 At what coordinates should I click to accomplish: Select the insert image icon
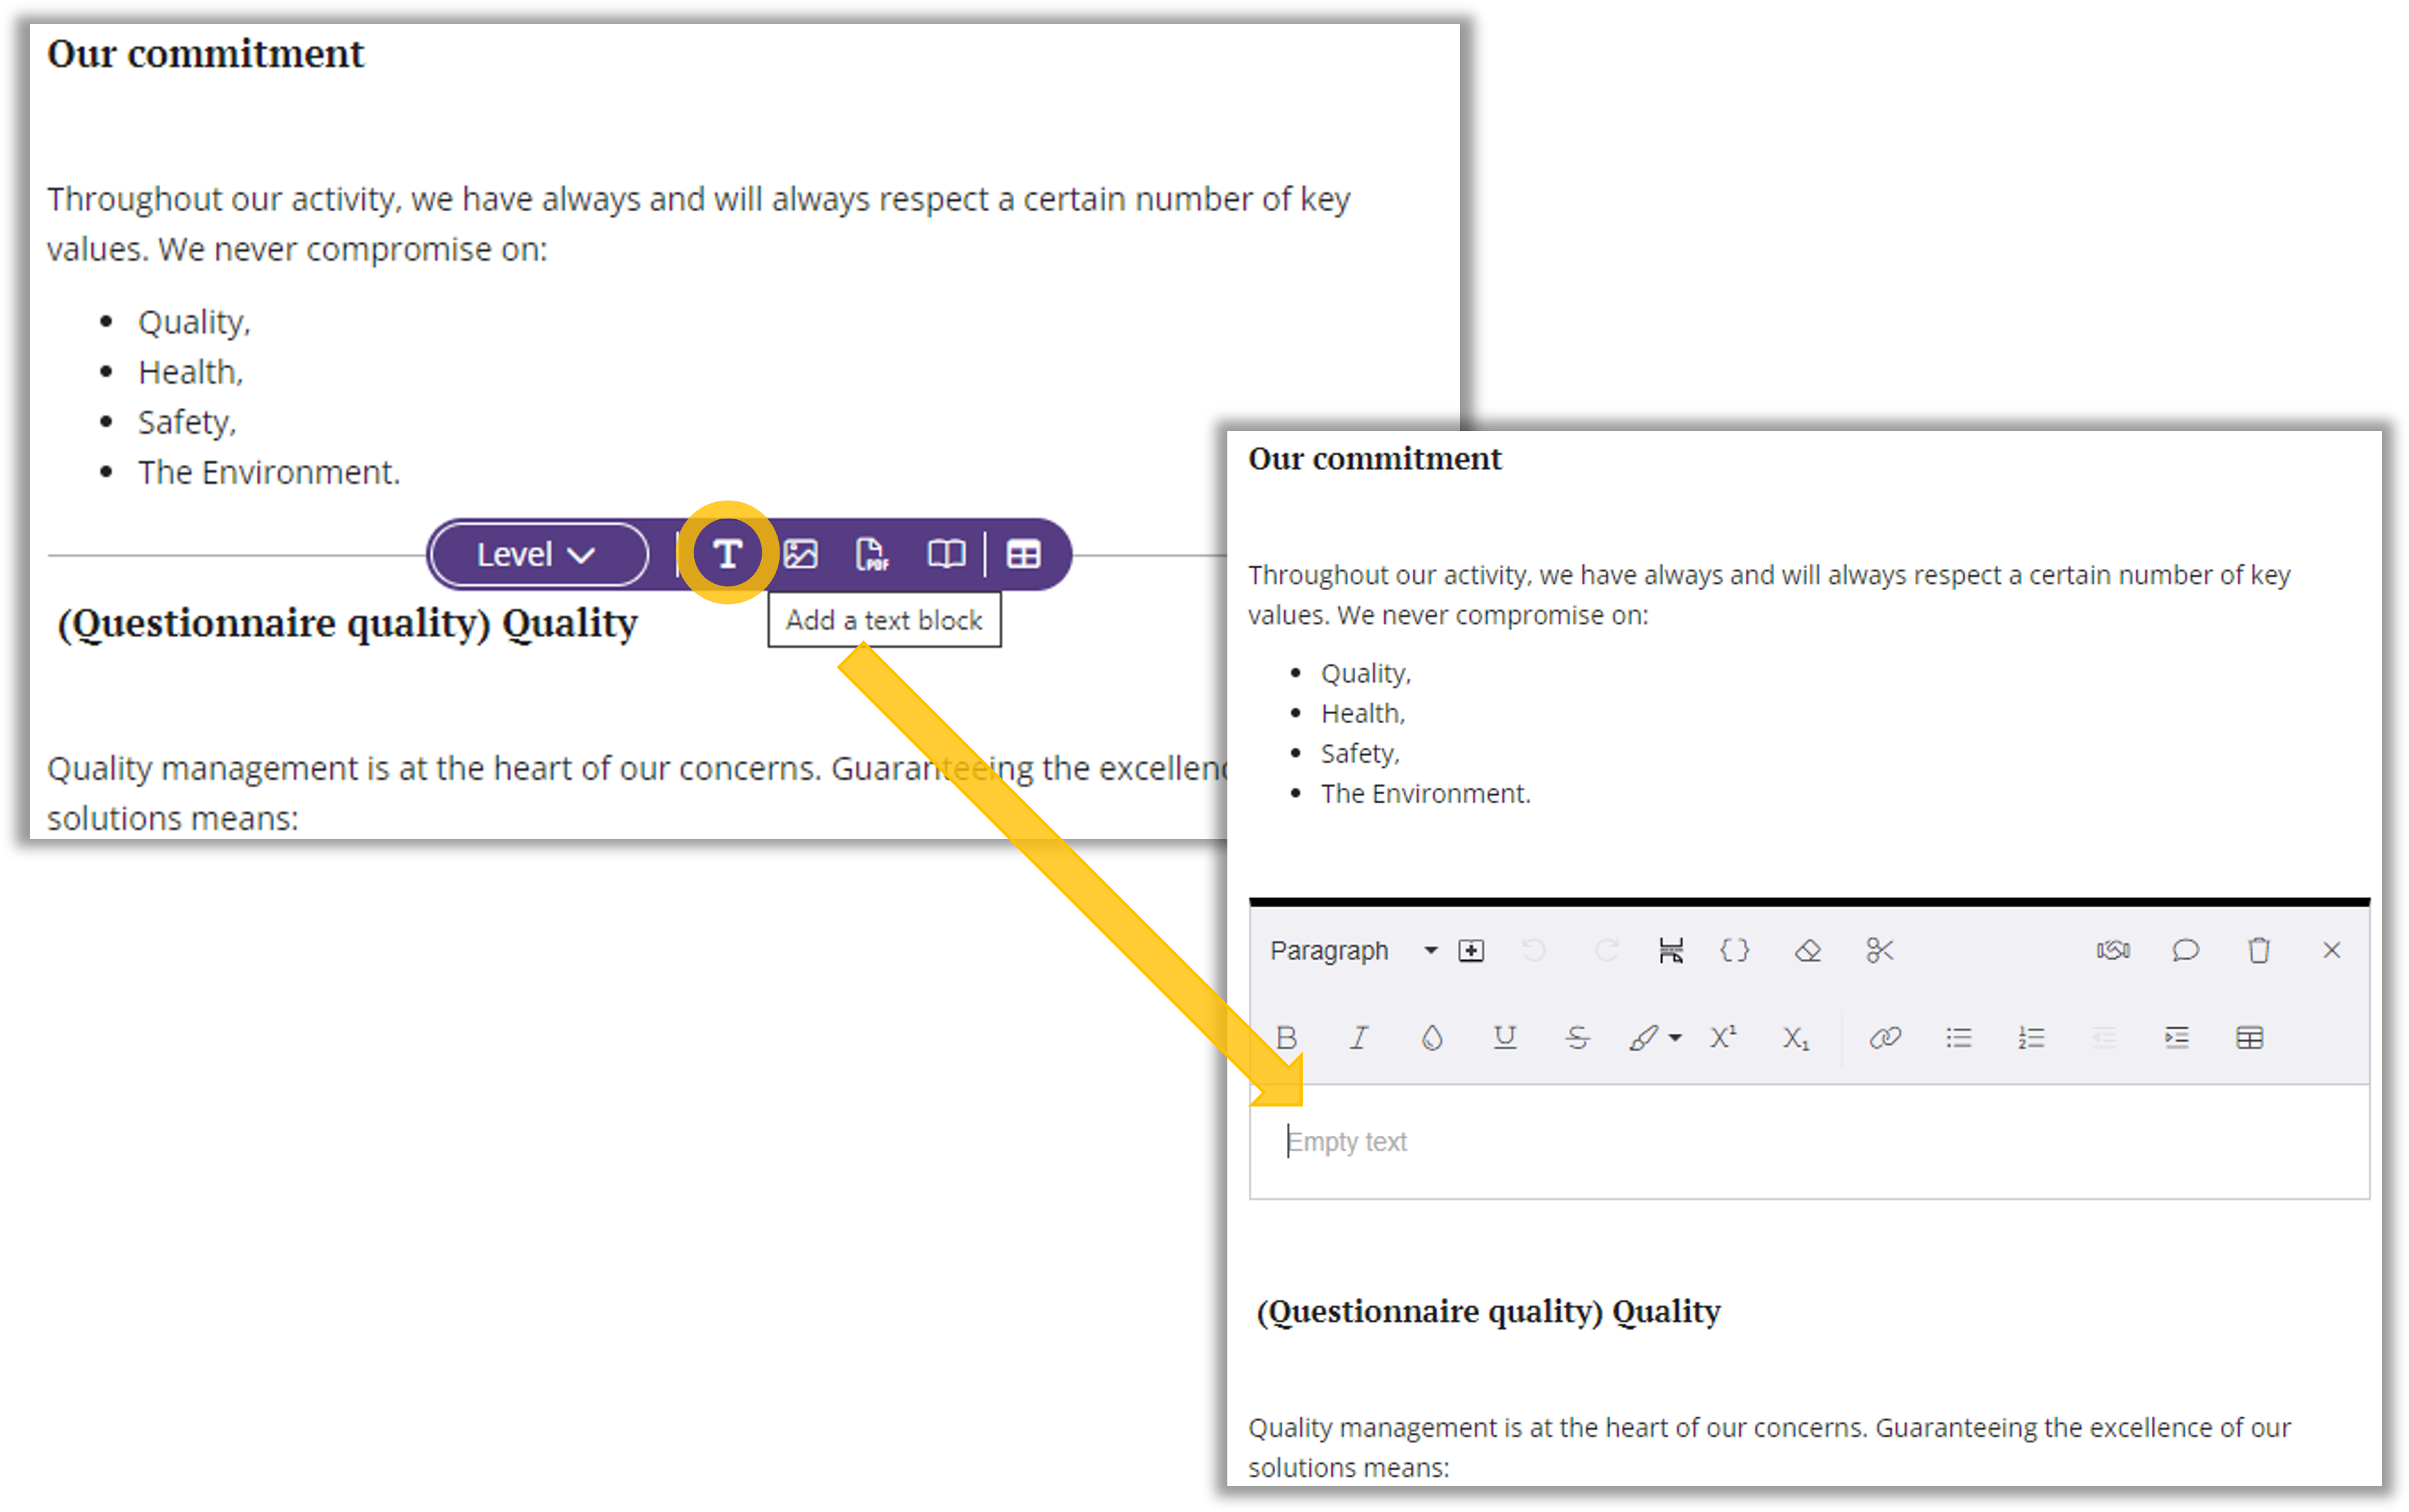(801, 553)
